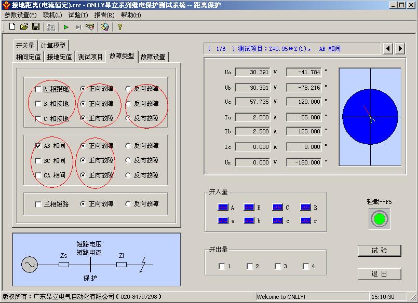Viewport: 418px width, 303px height.
Task: Select 反向故障 radio for AB 相间 row
Action: [x=128, y=146]
